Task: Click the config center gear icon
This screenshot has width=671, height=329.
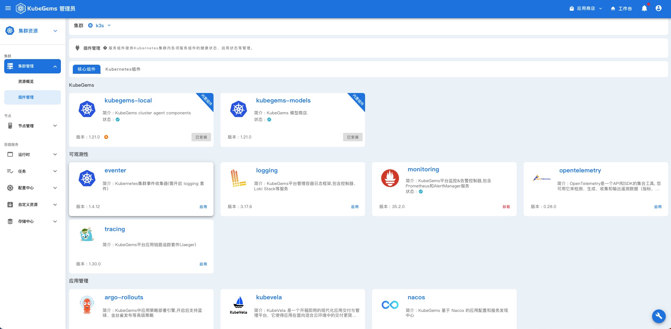Action: coord(10,188)
